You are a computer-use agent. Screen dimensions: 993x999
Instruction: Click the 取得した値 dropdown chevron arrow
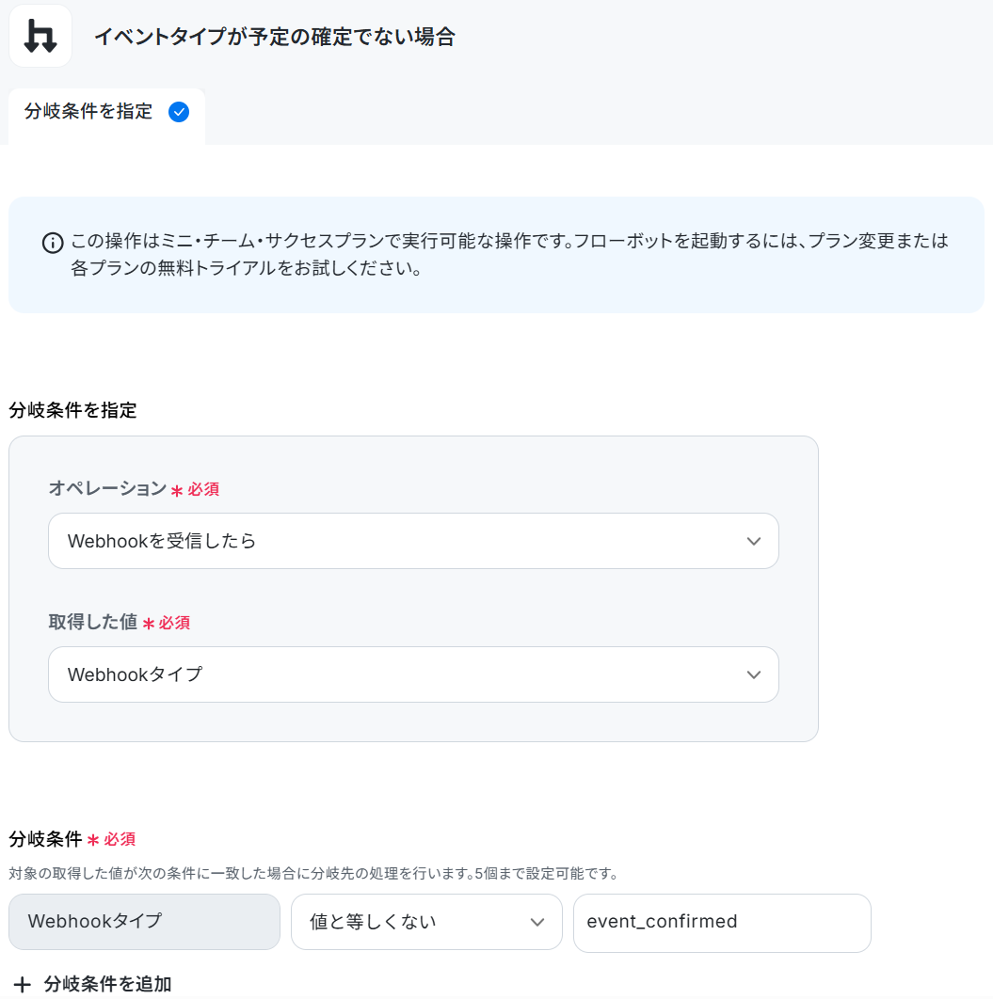tap(753, 674)
